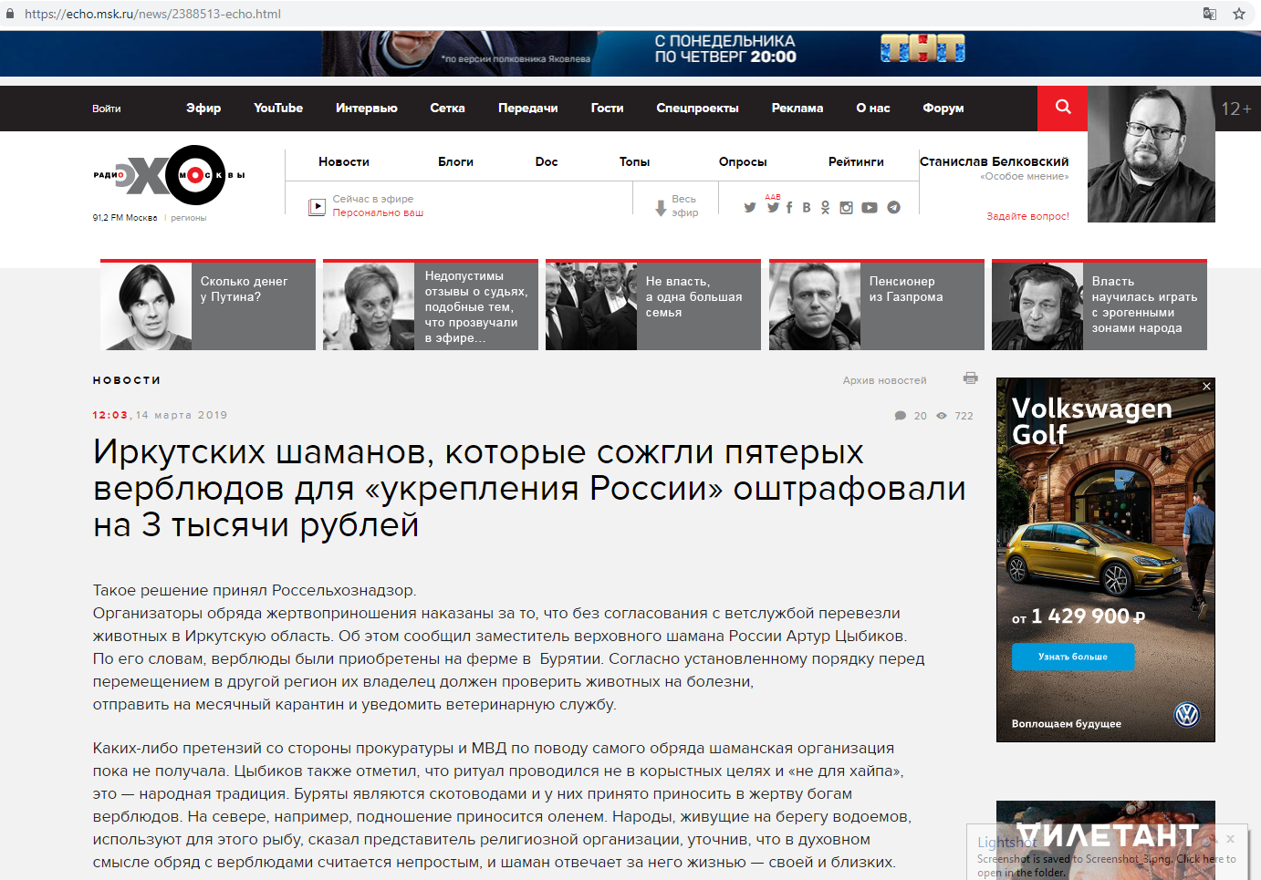Click the Станислав Белковский name link
The width and height of the screenshot is (1261, 880).
point(994,161)
